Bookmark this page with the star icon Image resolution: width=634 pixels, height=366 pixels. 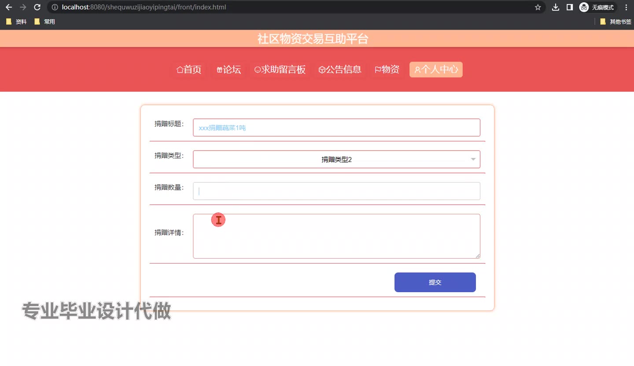538,7
